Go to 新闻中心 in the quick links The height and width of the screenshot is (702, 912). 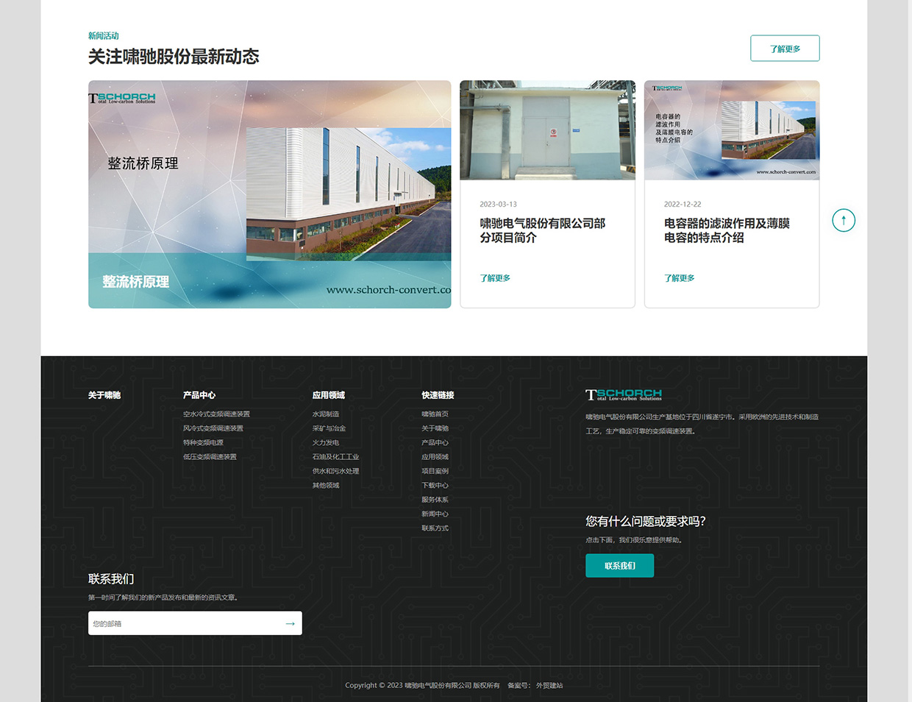click(435, 514)
